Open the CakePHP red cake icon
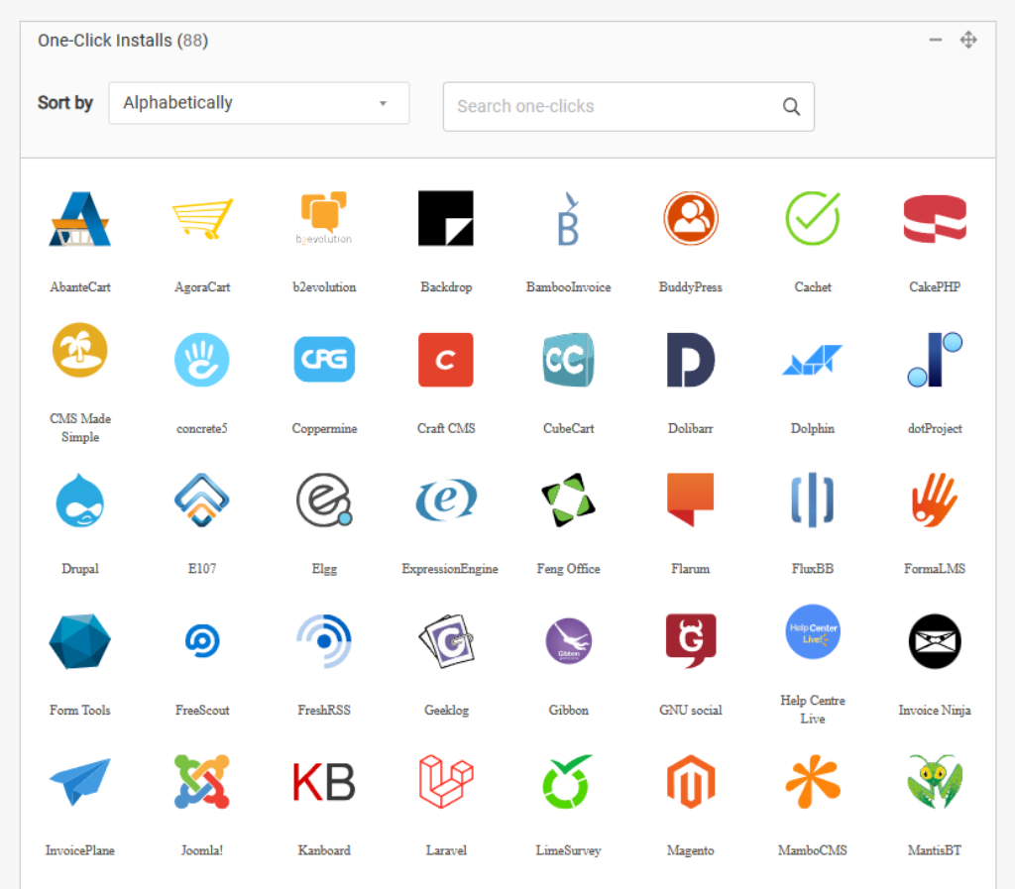The height and width of the screenshot is (889, 1015). point(935,219)
